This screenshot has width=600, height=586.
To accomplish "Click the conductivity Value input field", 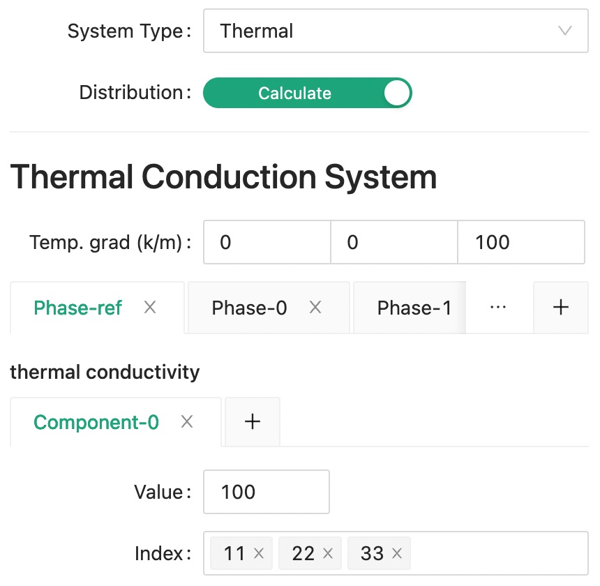I will coord(266,492).
